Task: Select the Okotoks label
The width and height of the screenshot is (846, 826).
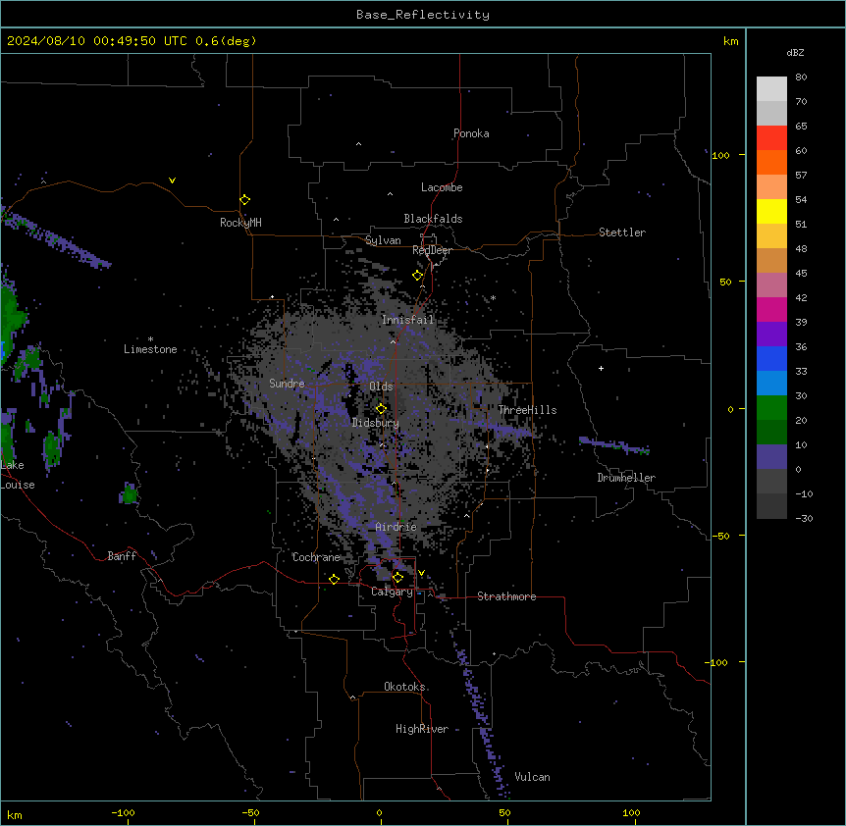Action: click(x=404, y=687)
